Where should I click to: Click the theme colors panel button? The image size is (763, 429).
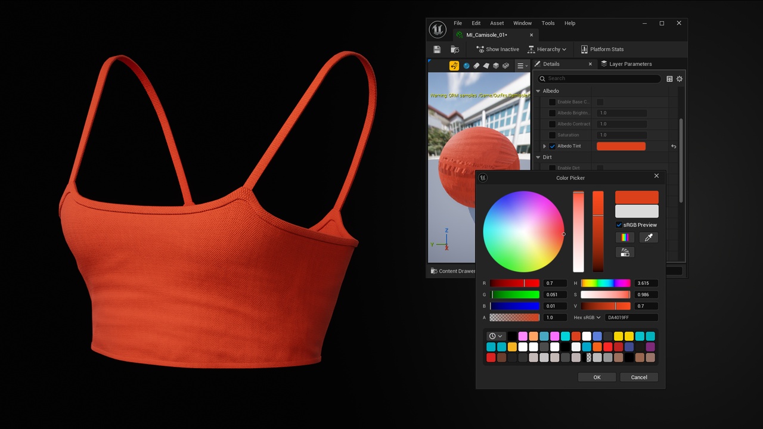(x=625, y=253)
